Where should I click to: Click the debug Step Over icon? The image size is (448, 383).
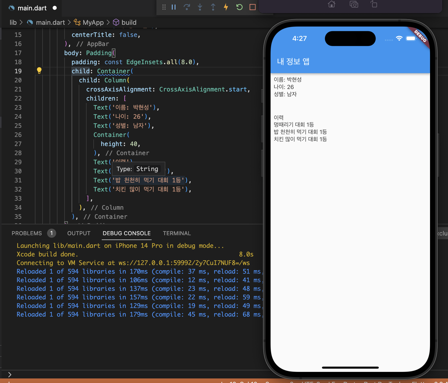click(187, 7)
